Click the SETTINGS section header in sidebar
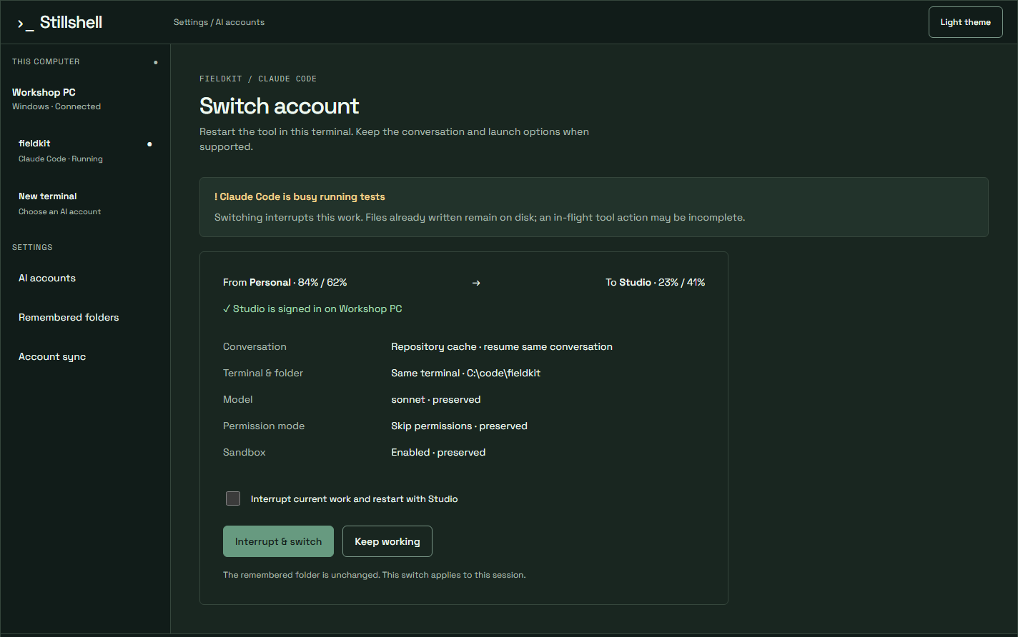 (32, 247)
